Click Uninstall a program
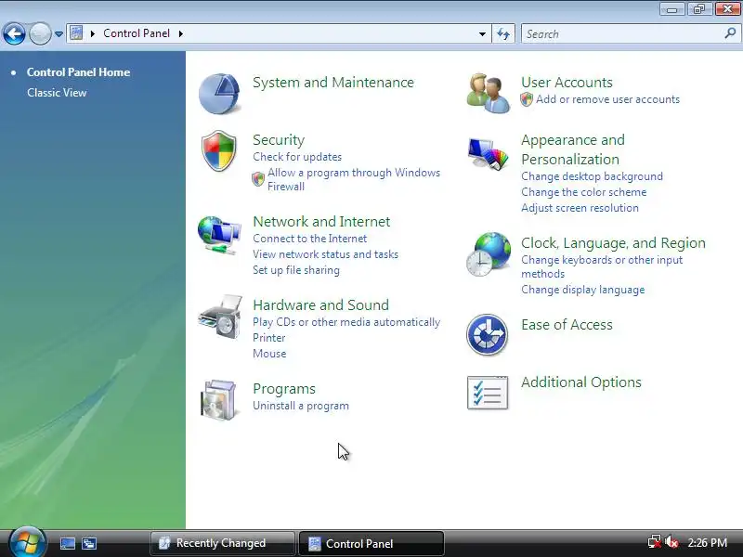This screenshot has width=743, height=557. pos(301,406)
